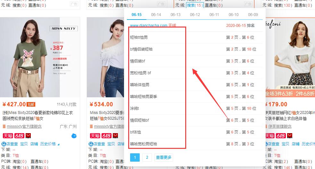Switch to the 06-14 date tab
The image size is (315, 169).
156,15
